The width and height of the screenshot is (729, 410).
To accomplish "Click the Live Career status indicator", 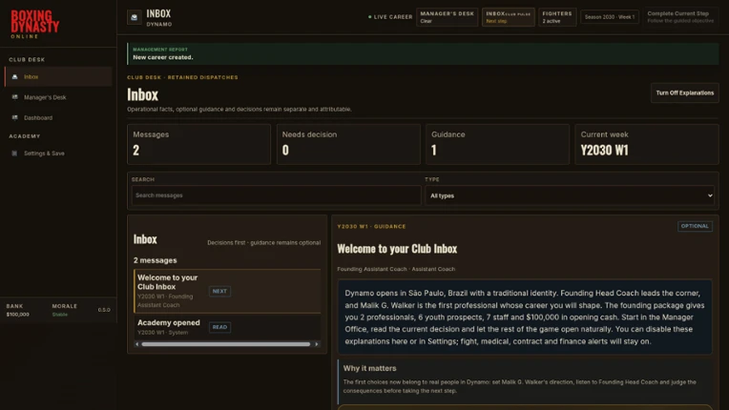I will [390, 17].
